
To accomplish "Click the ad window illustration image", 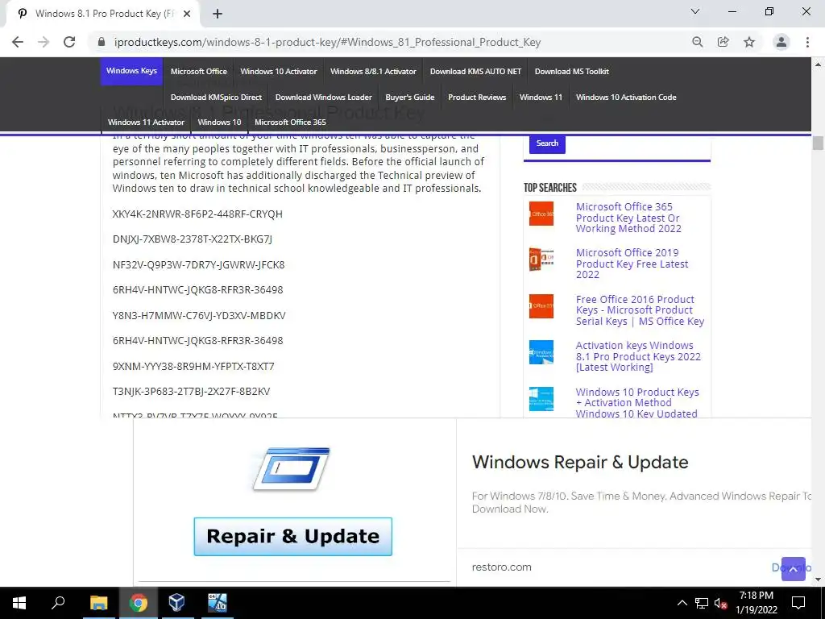I will point(292,468).
